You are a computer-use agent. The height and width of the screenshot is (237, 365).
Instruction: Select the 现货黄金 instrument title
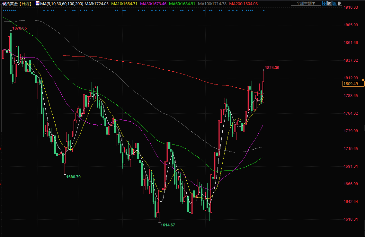tap(10, 4)
